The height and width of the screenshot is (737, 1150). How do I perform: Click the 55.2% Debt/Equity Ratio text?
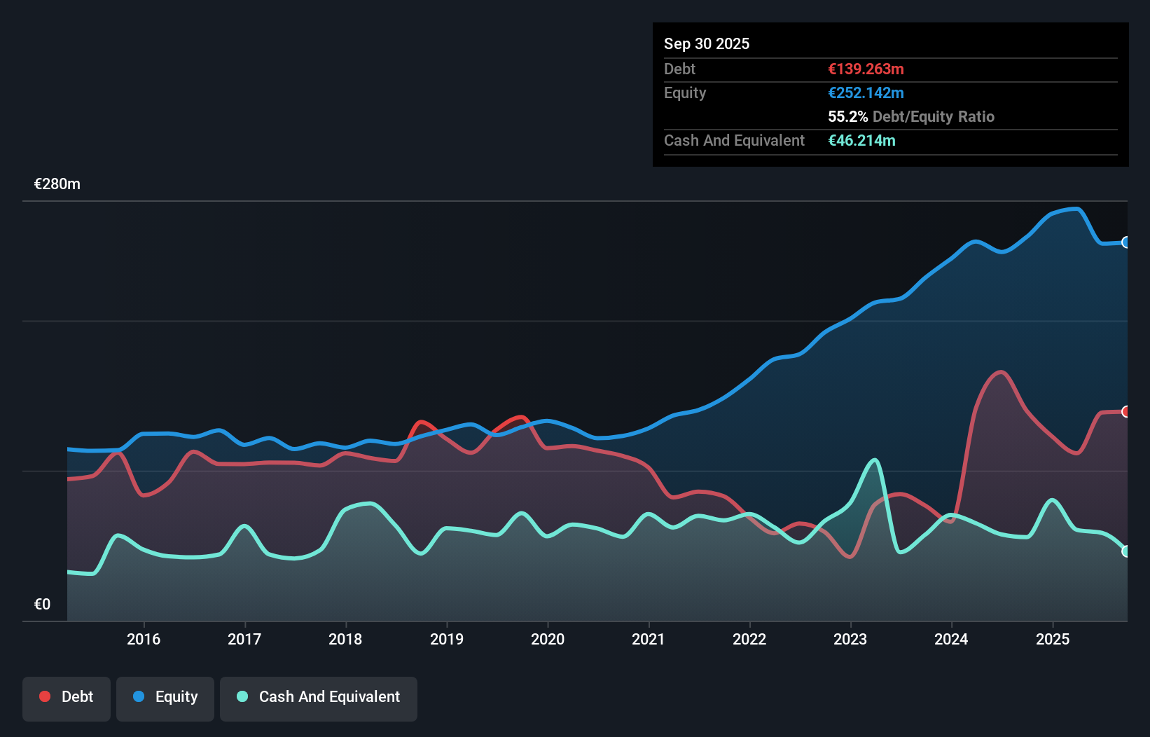(911, 116)
